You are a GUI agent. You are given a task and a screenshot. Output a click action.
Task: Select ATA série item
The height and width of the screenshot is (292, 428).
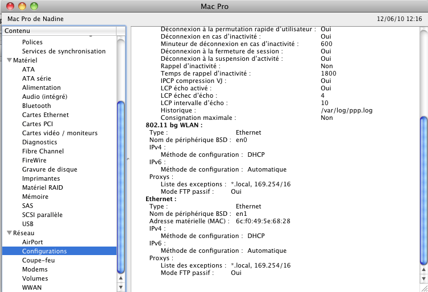36,78
